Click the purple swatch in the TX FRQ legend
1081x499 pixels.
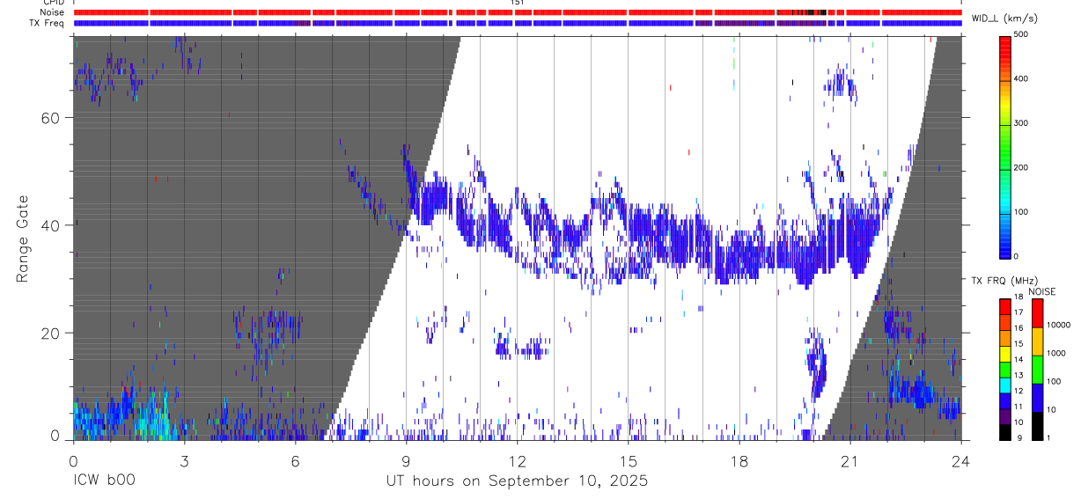point(1004,415)
